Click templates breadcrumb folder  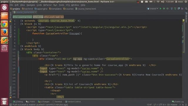coord(56,9)
